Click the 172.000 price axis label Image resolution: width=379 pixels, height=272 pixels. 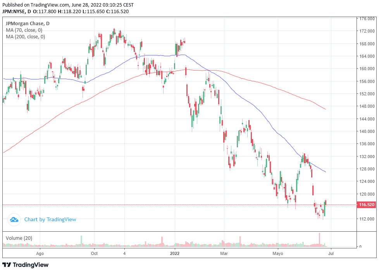pyautogui.click(x=367, y=31)
